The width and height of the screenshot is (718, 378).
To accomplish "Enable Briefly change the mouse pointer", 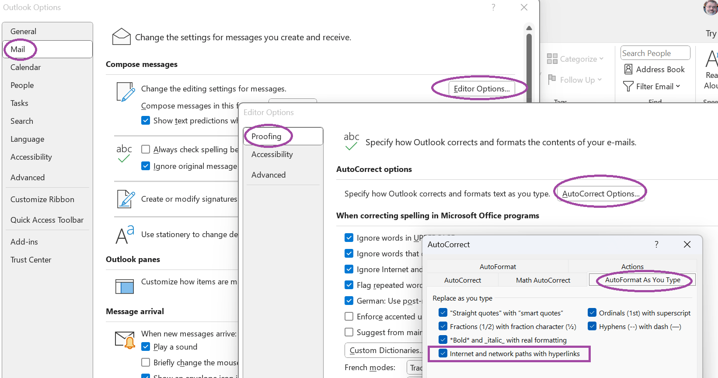I will coord(146,362).
